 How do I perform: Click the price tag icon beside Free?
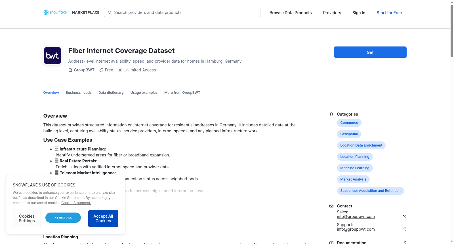[101, 70]
